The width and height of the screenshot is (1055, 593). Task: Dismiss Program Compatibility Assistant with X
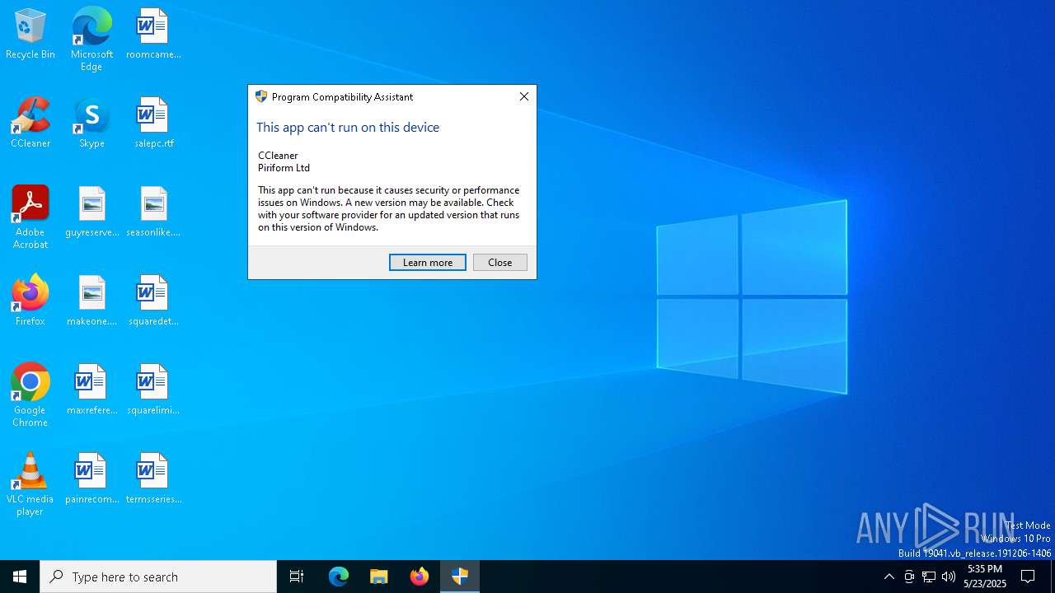point(524,96)
